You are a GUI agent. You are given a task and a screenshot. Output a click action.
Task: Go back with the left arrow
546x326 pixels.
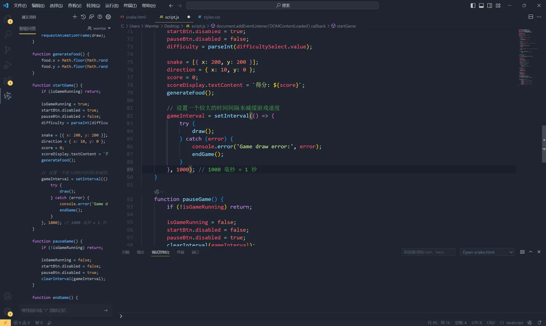(171, 5)
